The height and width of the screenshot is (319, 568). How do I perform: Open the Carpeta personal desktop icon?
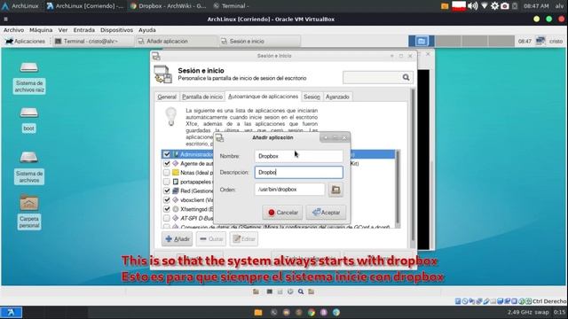29,212
